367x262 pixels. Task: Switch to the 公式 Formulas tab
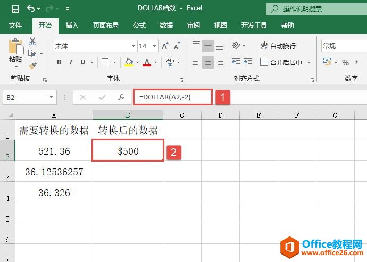pos(139,26)
